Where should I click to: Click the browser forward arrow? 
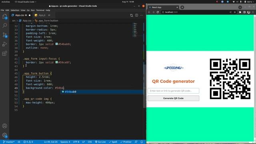[153, 12]
